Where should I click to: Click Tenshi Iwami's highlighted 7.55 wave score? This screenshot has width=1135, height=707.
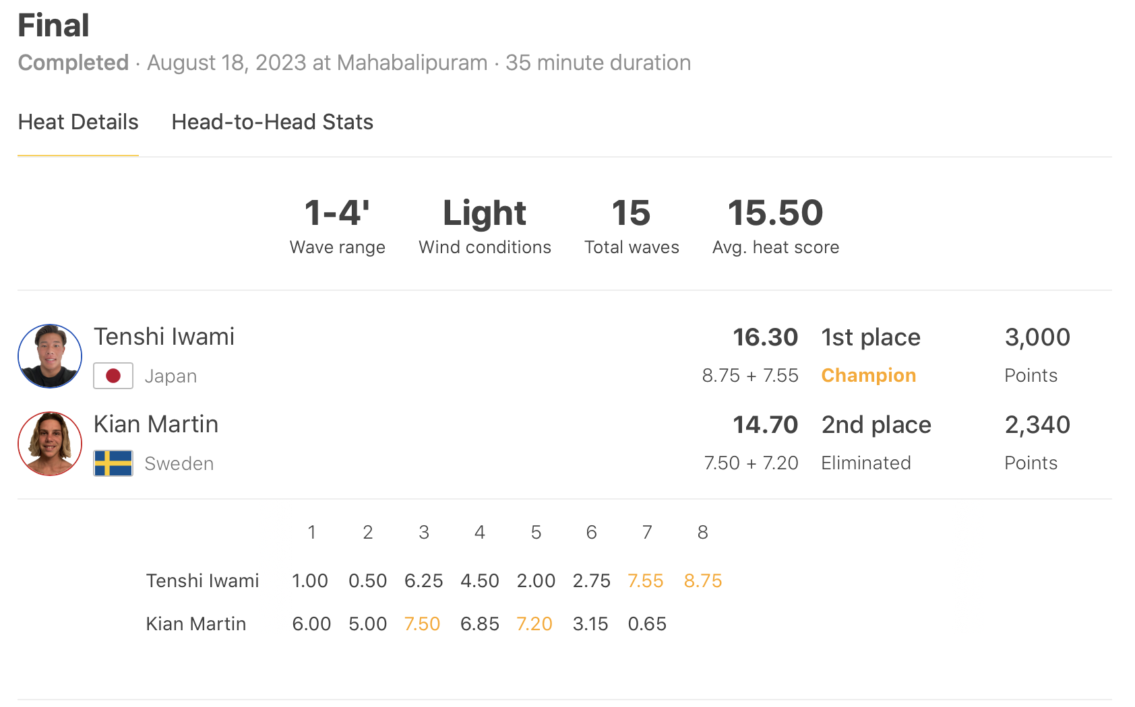646,580
